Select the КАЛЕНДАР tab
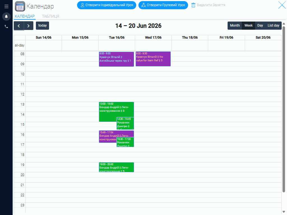The width and height of the screenshot is (287, 215). pyautogui.click(x=25, y=16)
